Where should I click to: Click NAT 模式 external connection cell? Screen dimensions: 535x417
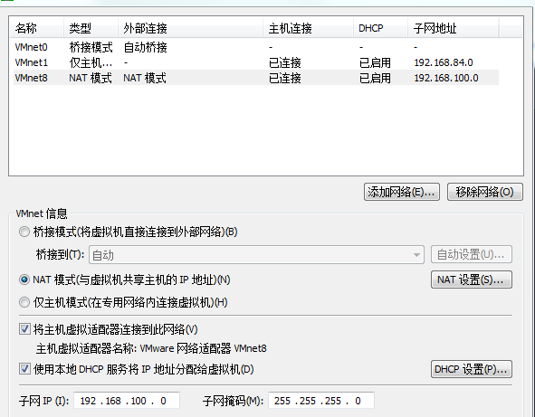pyautogui.click(x=145, y=78)
